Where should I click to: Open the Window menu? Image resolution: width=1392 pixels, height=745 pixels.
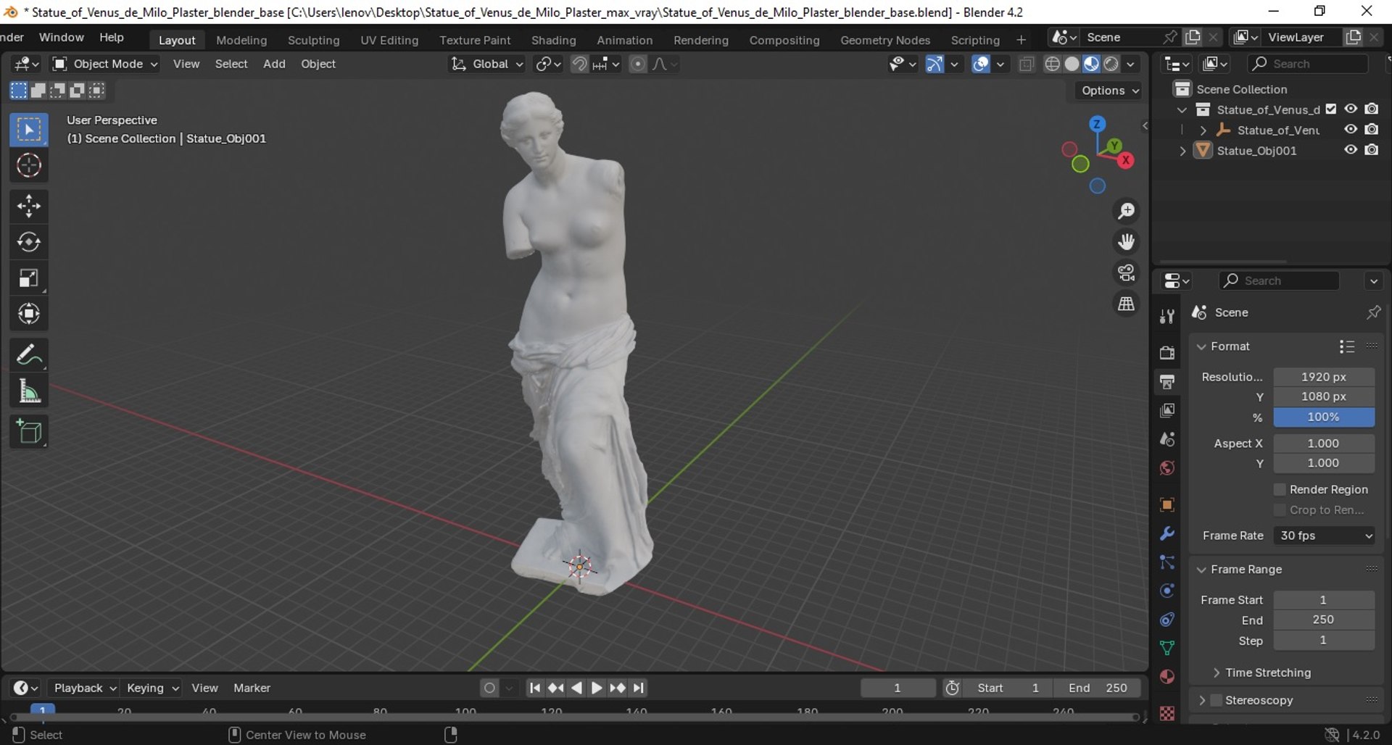(61, 38)
